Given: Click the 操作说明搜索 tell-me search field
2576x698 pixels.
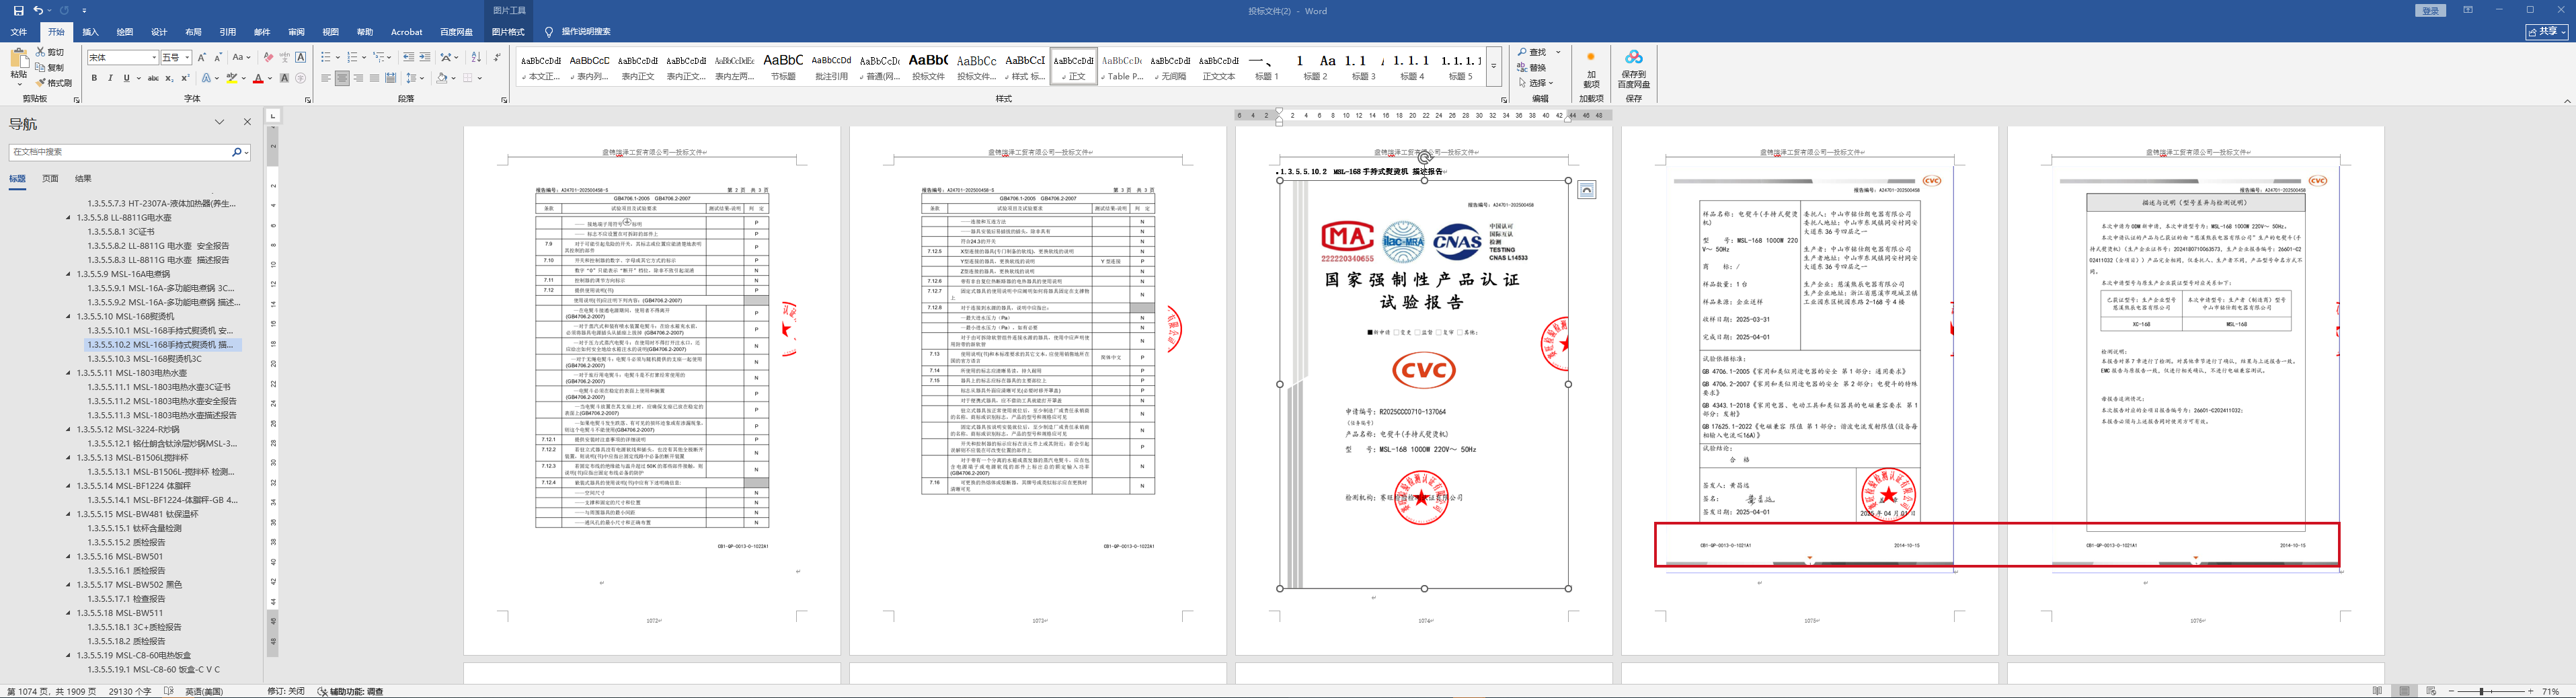Looking at the screenshot, I should (x=586, y=32).
